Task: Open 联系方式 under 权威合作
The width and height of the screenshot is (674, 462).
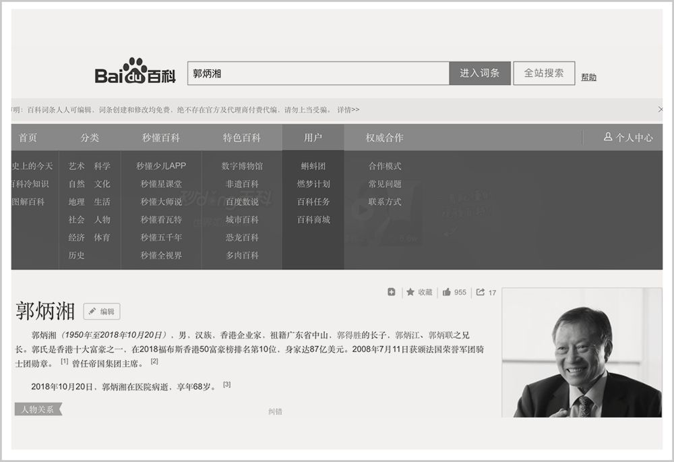Action: pyautogui.click(x=385, y=202)
